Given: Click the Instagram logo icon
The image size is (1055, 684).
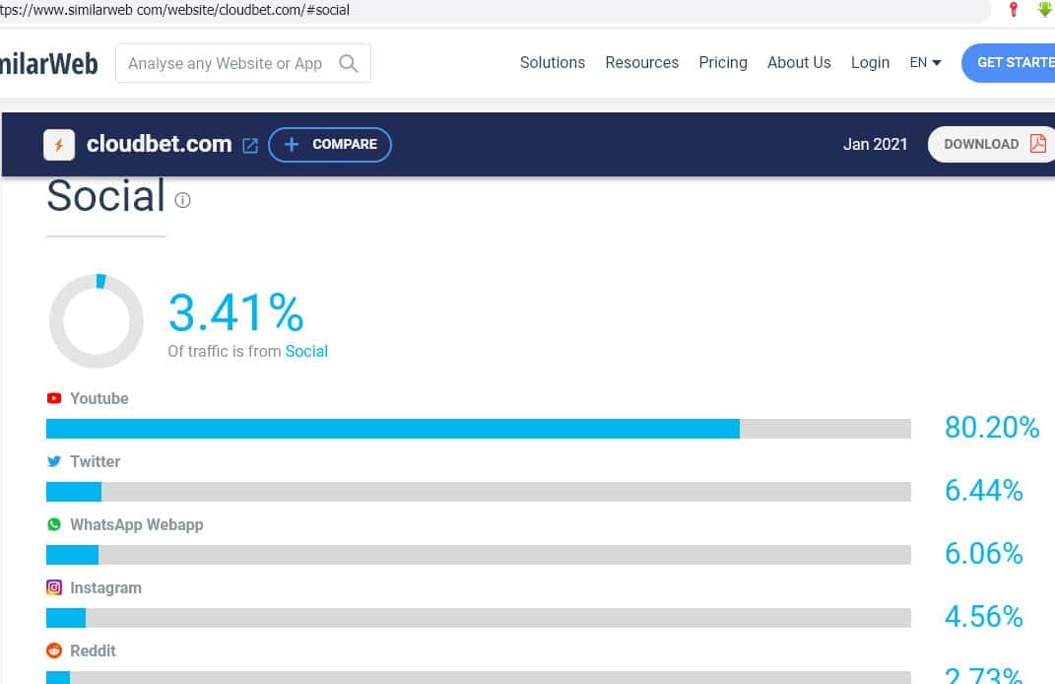Looking at the screenshot, I should tap(54, 587).
